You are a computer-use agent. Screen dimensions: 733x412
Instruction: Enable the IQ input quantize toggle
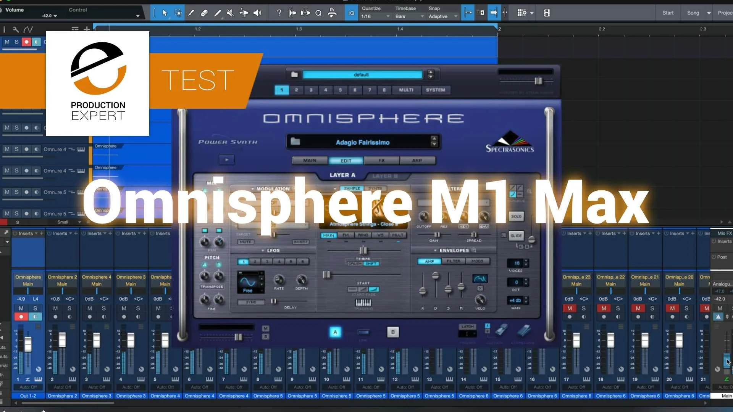pos(351,12)
